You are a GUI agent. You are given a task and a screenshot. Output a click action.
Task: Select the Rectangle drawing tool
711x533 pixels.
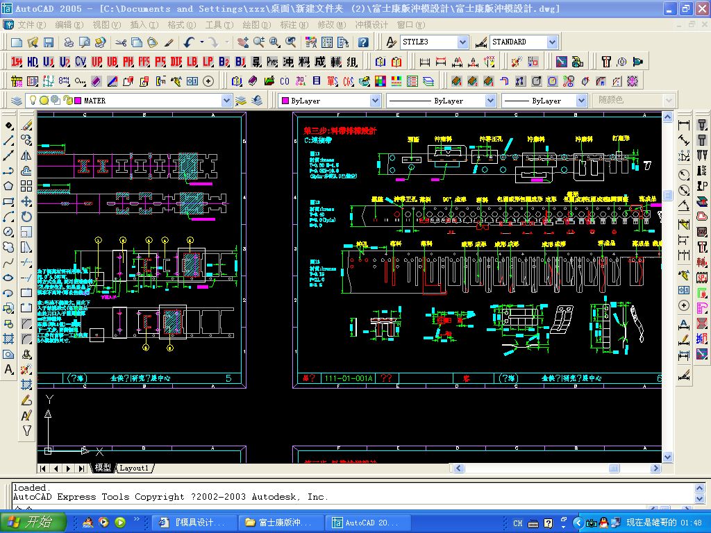(8, 201)
